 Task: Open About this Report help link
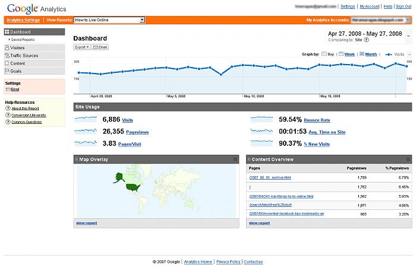click(x=25, y=109)
